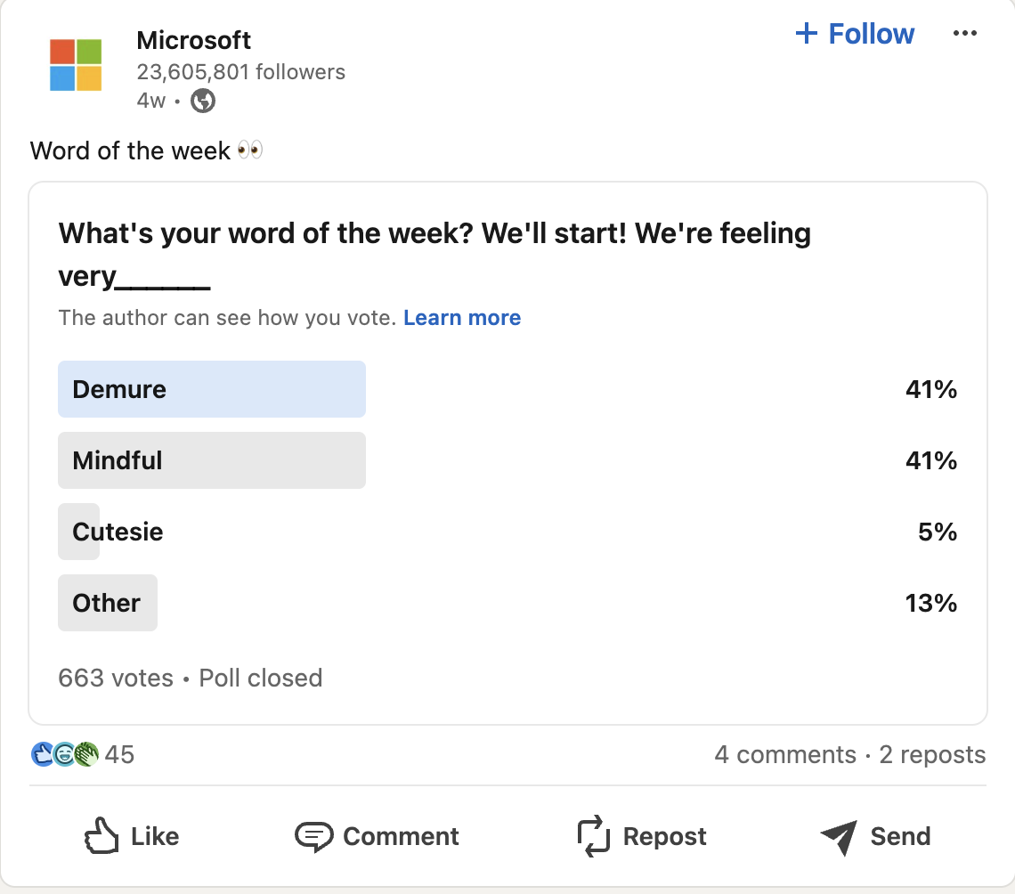
Task: Click the clapping hands reaction icon
Action: 85,754
